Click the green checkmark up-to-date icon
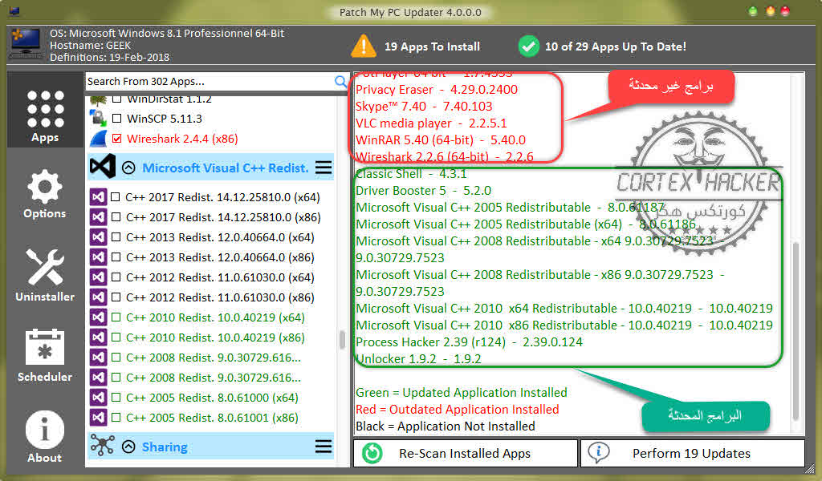 click(x=528, y=46)
